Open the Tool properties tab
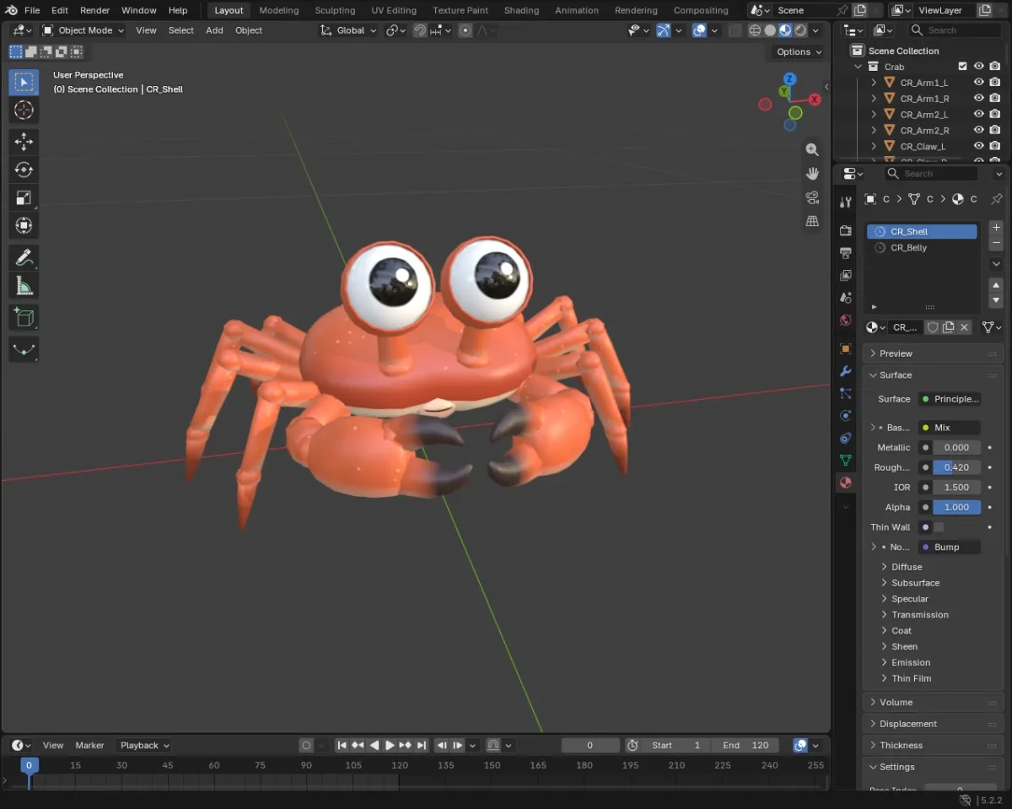Image resolution: width=1012 pixels, height=809 pixels. [x=846, y=202]
